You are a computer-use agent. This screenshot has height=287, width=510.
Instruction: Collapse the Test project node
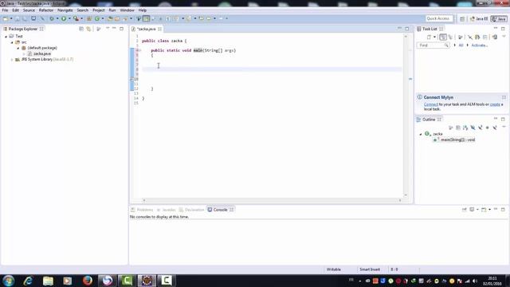coord(6,37)
